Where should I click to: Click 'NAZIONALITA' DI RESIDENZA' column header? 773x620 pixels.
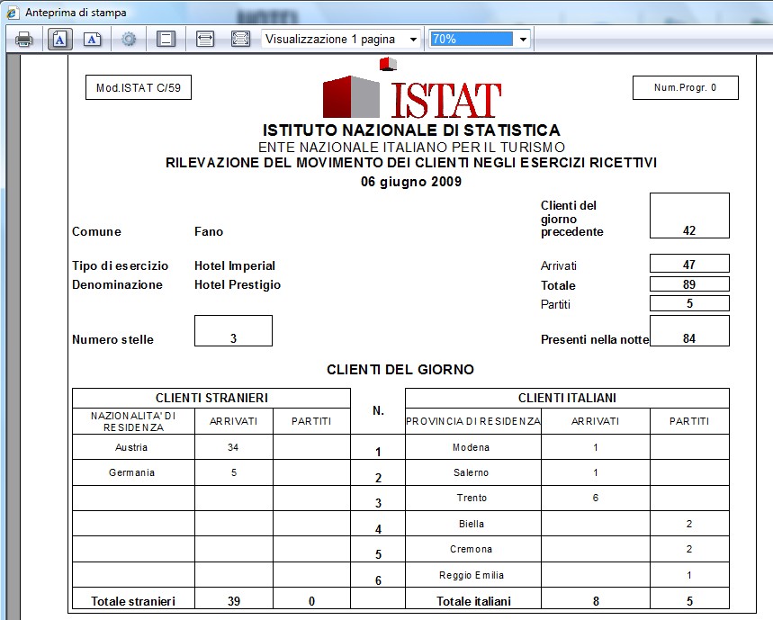click(133, 421)
